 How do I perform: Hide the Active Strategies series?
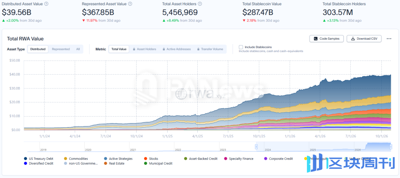tap(118, 159)
